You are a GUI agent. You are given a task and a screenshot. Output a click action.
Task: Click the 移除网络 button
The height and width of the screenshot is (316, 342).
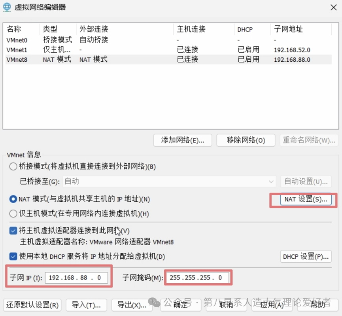click(x=246, y=140)
